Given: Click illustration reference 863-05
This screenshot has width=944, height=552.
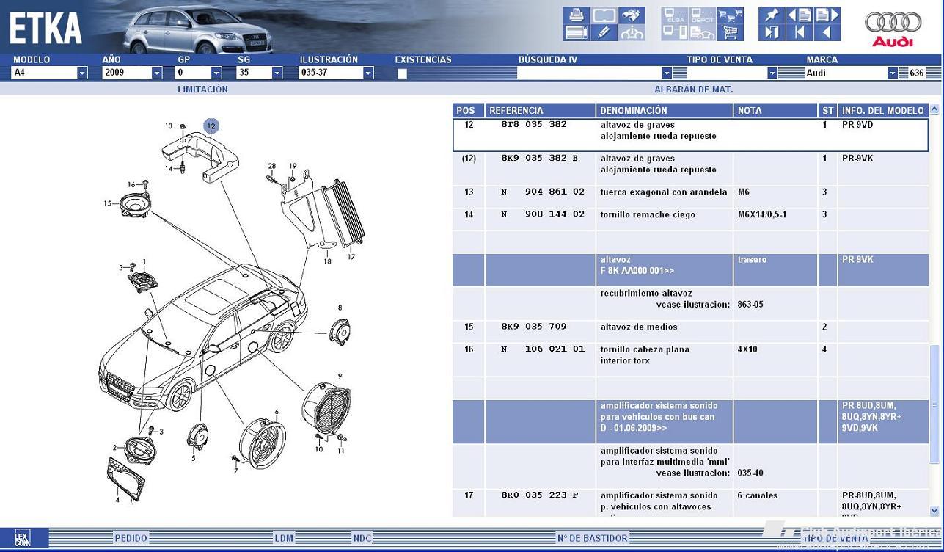Looking at the screenshot, I should (750, 305).
